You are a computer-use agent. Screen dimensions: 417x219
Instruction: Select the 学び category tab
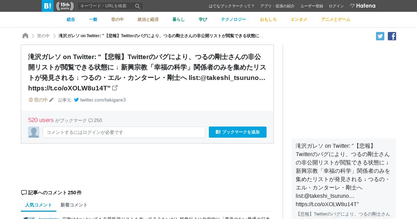click(x=203, y=19)
